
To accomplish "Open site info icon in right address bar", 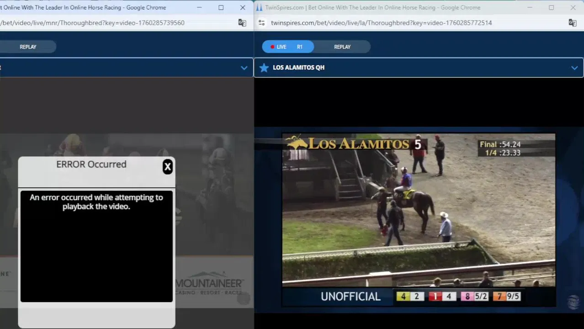I will pyautogui.click(x=261, y=23).
